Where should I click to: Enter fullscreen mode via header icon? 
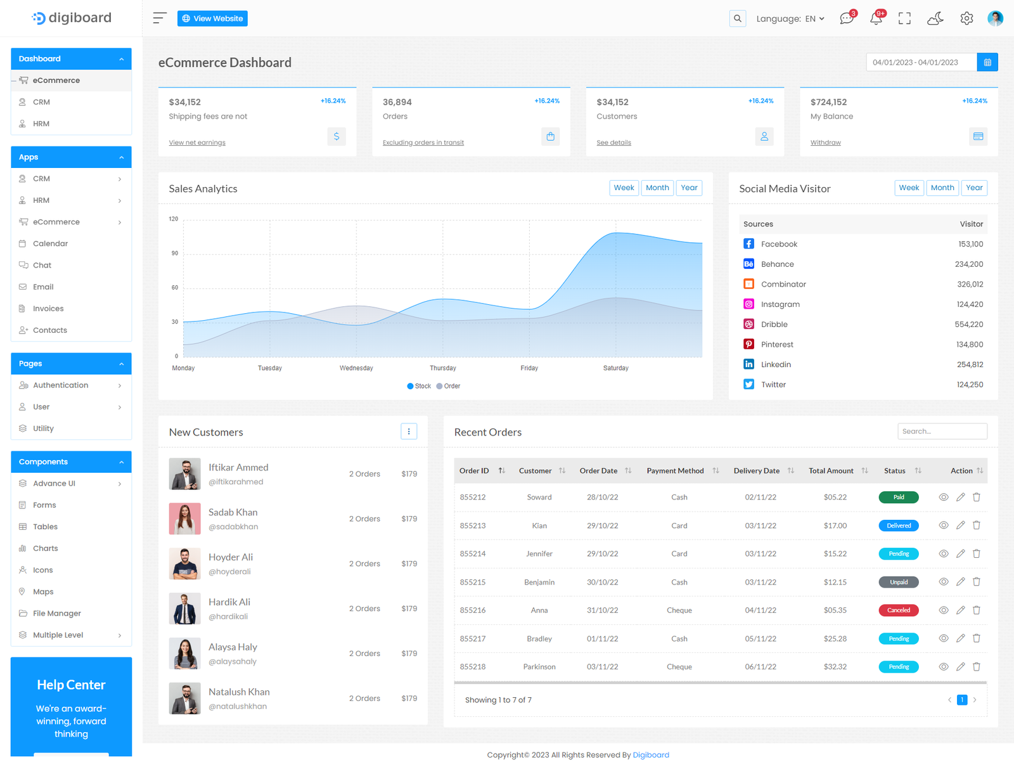click(x=904, y=18)
